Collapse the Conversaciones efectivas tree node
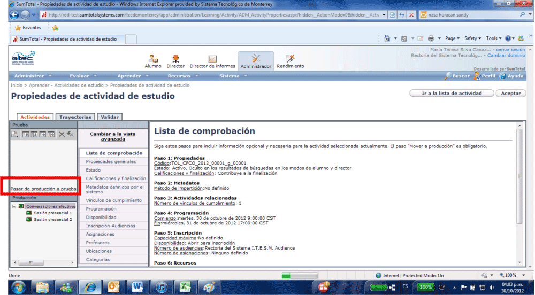 pos(14,206)
